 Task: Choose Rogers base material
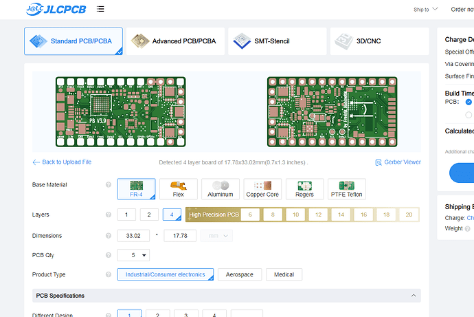(305, 189)
